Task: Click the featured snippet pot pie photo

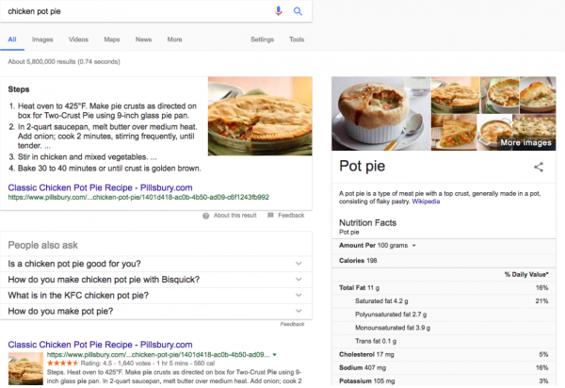Action: point(259,116)
